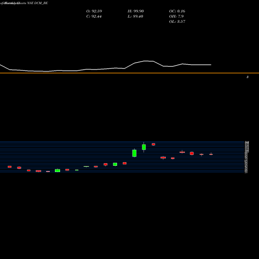The width and height of the screenshot is (259, 259).
Task: Click the OL: 3.57 reading
Action: tap(177, 22)
